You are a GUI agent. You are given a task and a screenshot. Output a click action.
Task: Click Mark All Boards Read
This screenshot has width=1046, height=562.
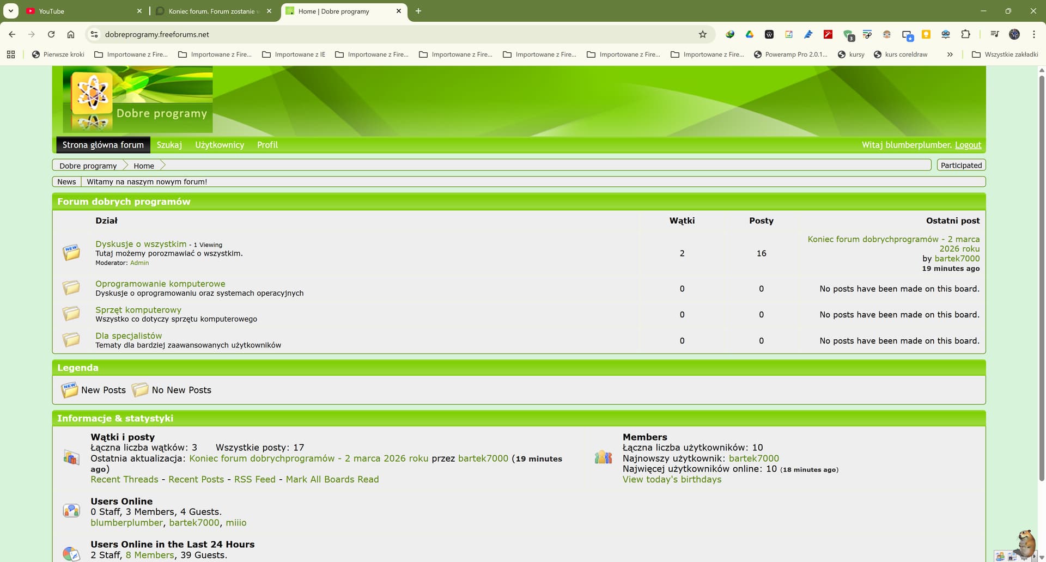click(x=332, y=479)
